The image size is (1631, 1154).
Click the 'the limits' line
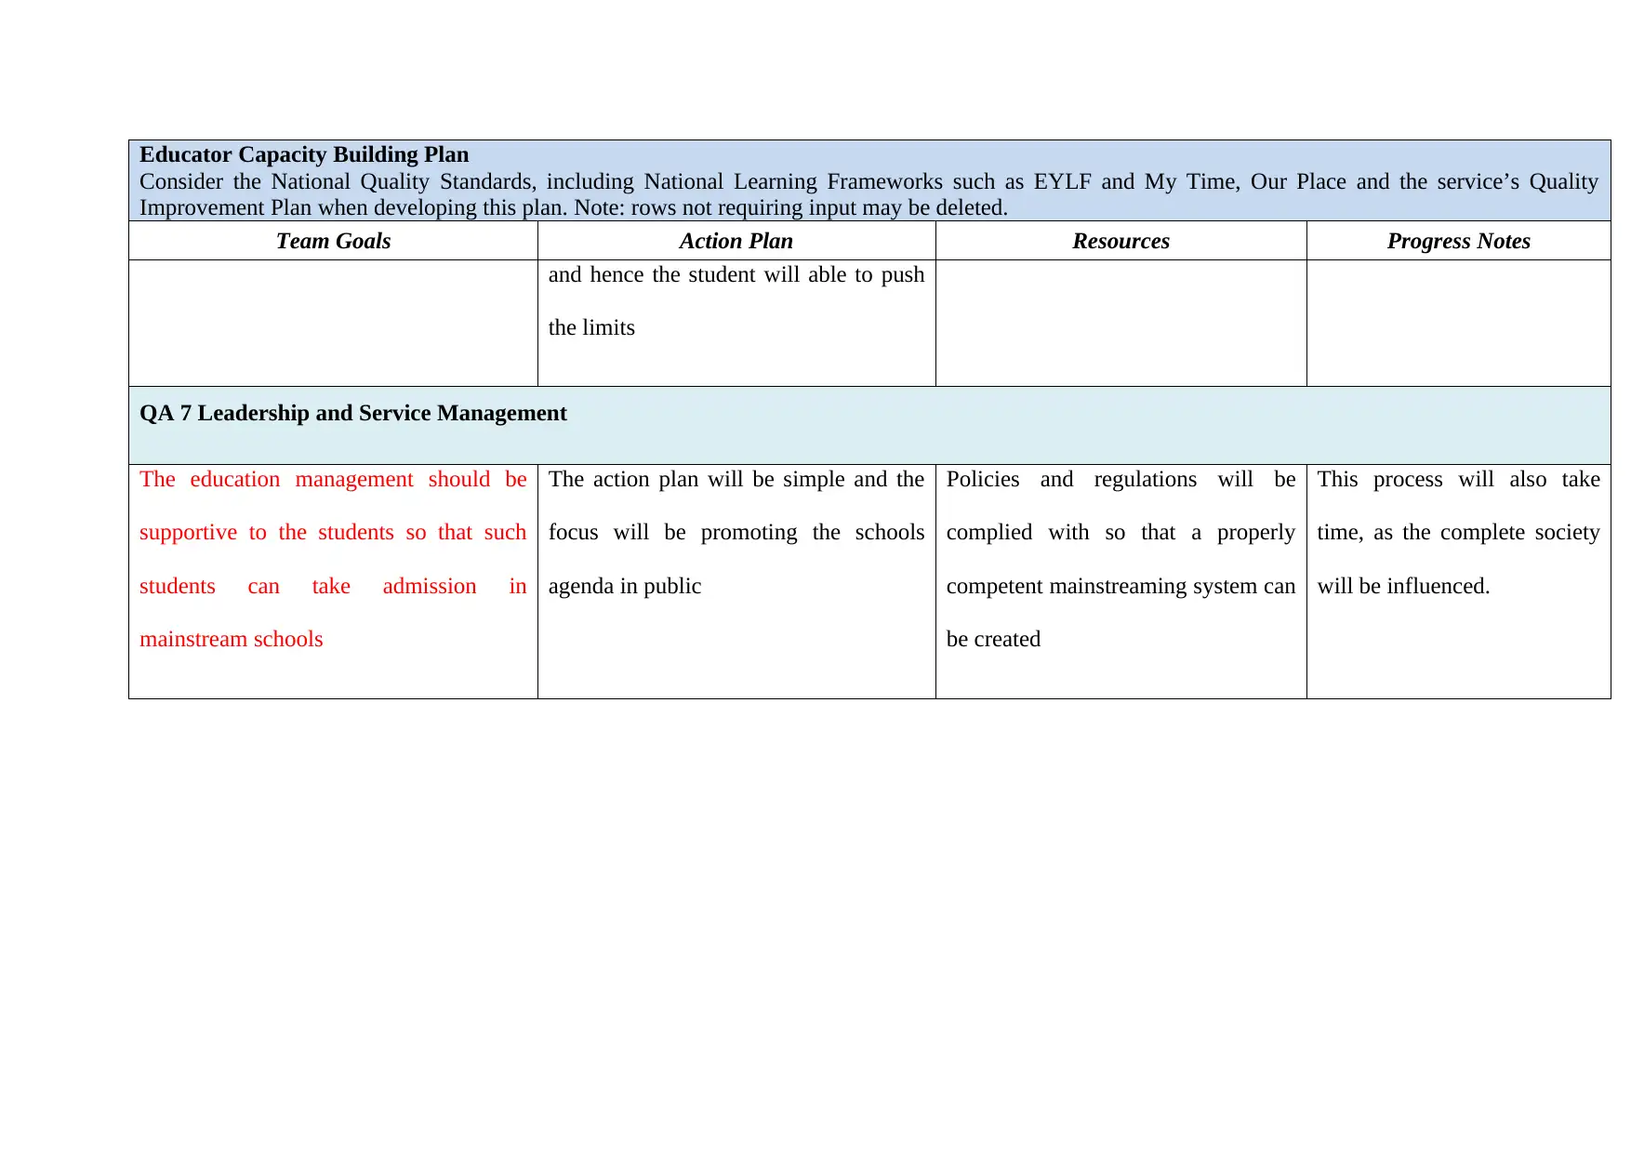tap(591, 327)
